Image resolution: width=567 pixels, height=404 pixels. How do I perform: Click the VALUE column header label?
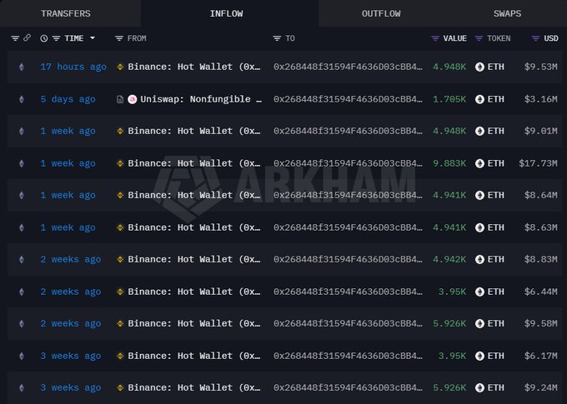(455, 38)
